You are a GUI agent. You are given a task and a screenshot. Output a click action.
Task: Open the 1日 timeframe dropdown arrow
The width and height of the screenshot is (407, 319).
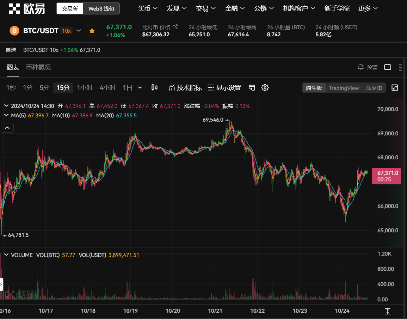point(140,87)
